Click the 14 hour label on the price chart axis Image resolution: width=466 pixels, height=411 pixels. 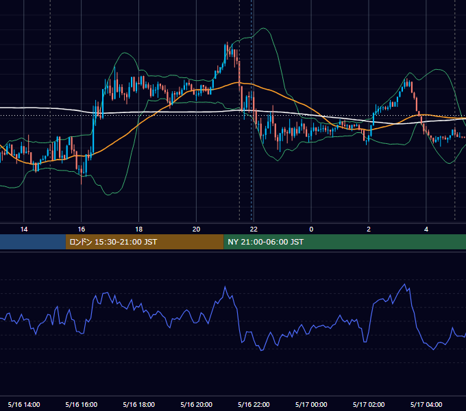click(x=24, y=229)
